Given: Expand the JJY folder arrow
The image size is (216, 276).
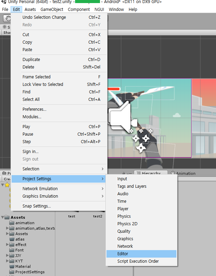Looking at the screenshot, I should tap(8, 256).
